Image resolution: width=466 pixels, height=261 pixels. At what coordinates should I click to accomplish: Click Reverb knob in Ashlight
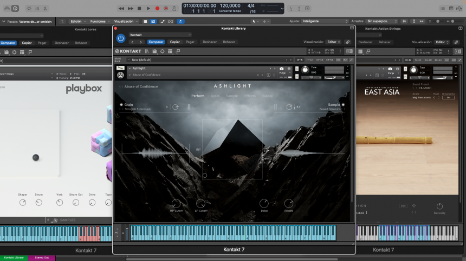click(x=289, y=204)
